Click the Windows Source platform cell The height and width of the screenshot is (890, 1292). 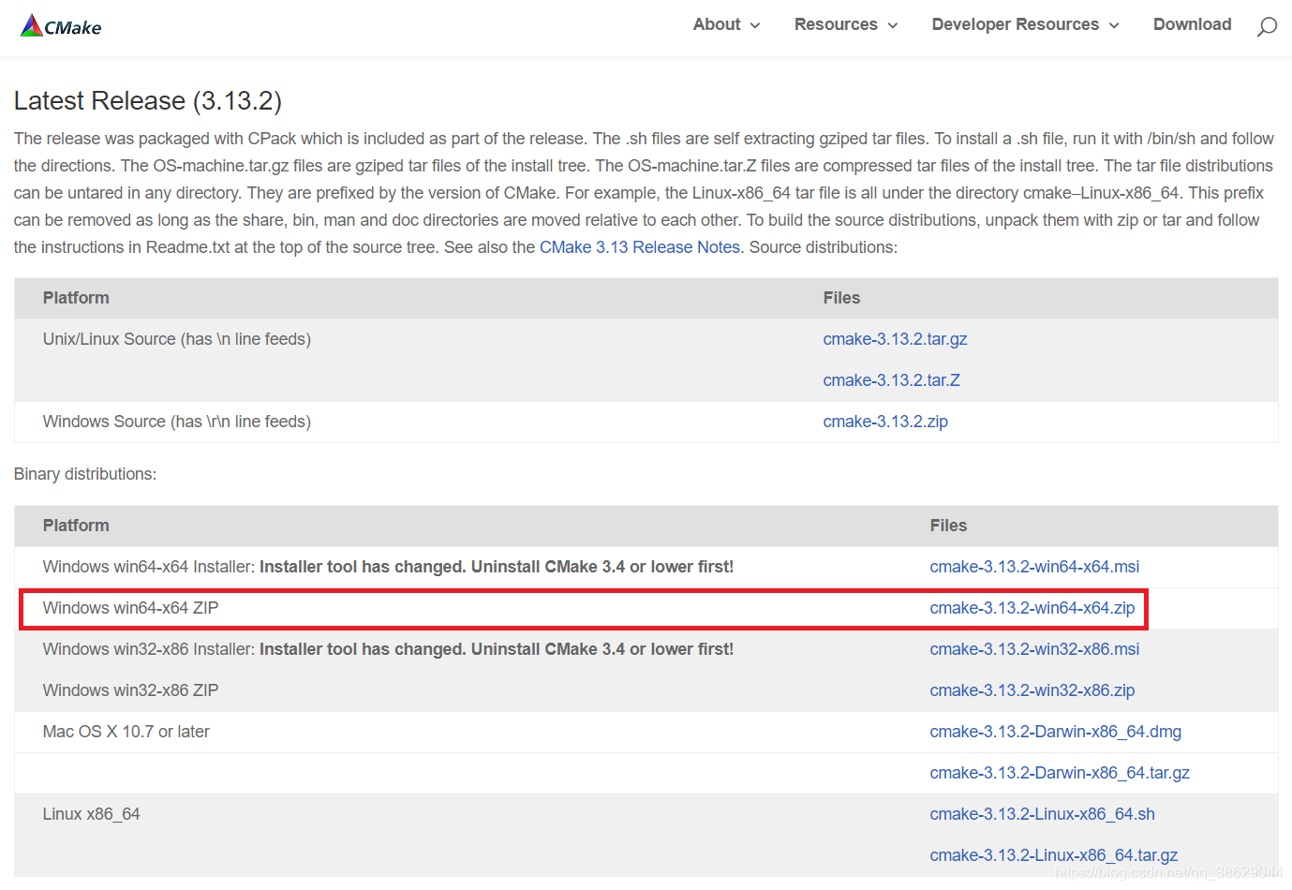[x=177, y=422]
